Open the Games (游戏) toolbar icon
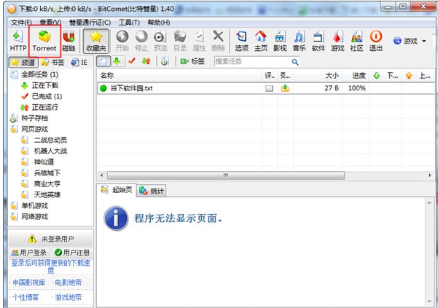Screen dimensions: 438x308 tap(337, 41)
